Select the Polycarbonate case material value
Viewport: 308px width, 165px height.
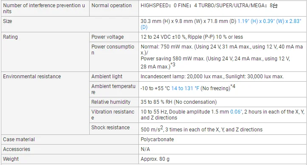157,139
